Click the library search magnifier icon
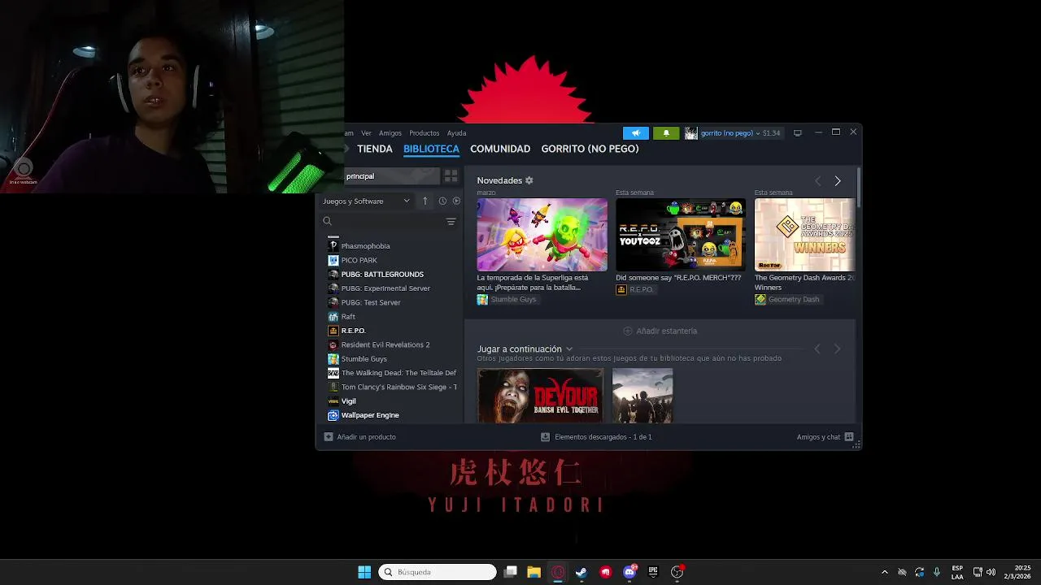The height and width of the screenshot is (585, 1041). pos(327,221)
